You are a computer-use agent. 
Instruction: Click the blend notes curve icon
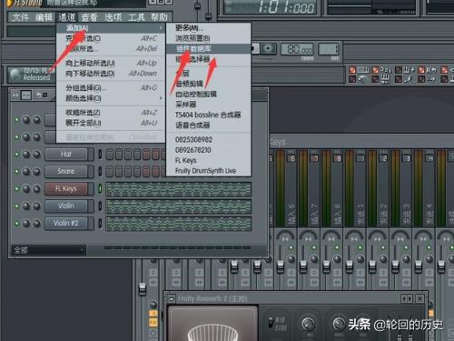pos(408,79)
